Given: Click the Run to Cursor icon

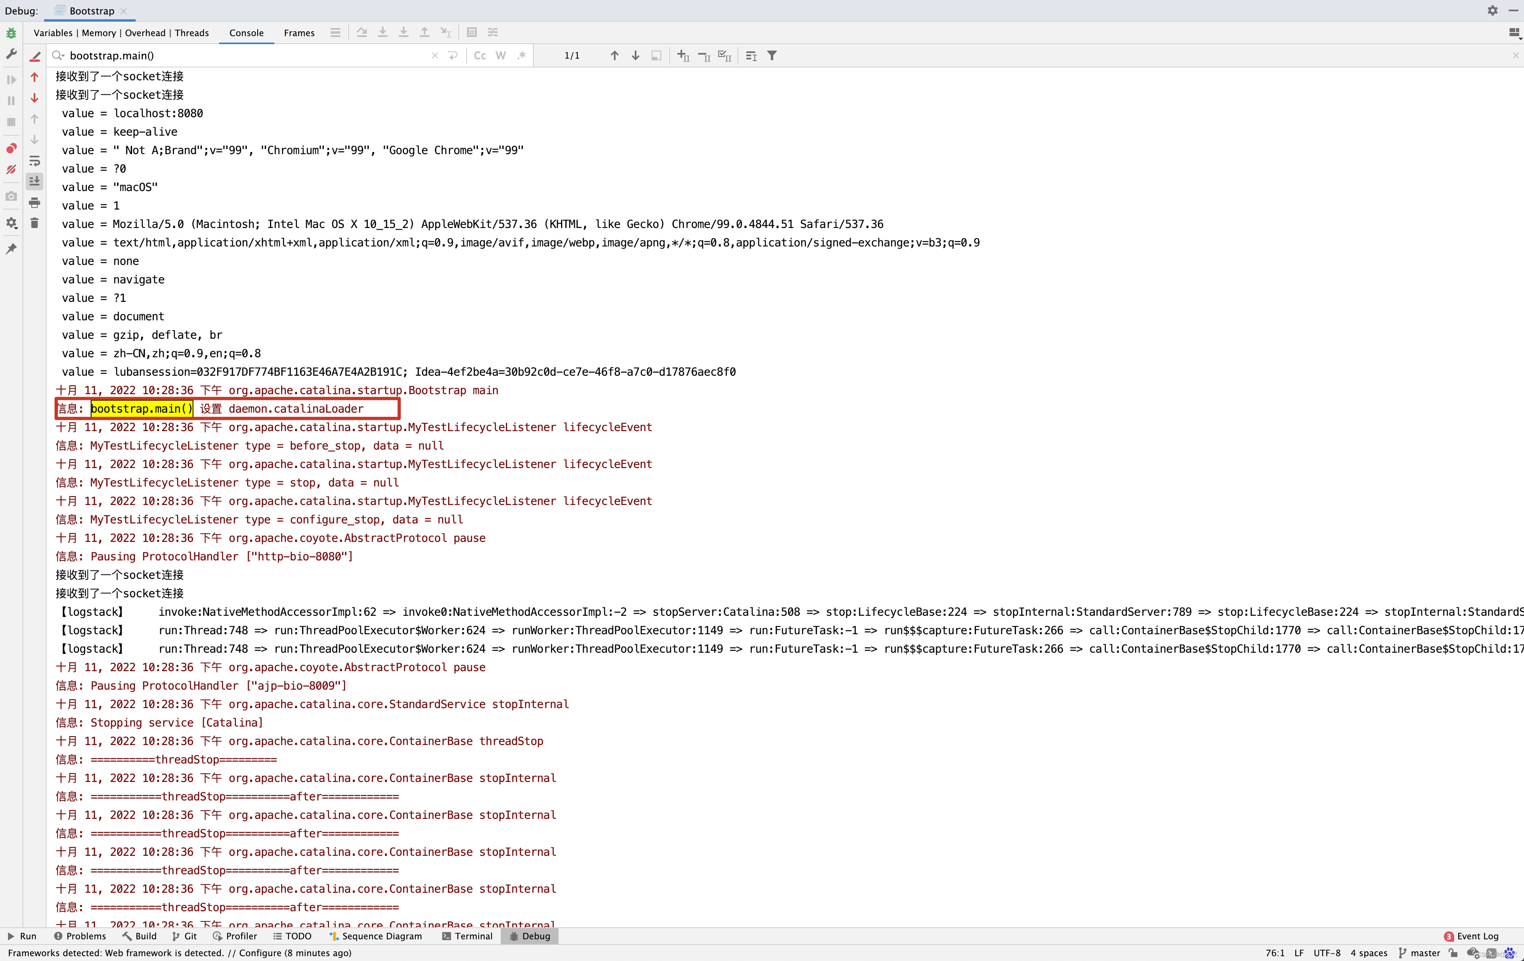Looking at the screenshot, I should [445, 32].
